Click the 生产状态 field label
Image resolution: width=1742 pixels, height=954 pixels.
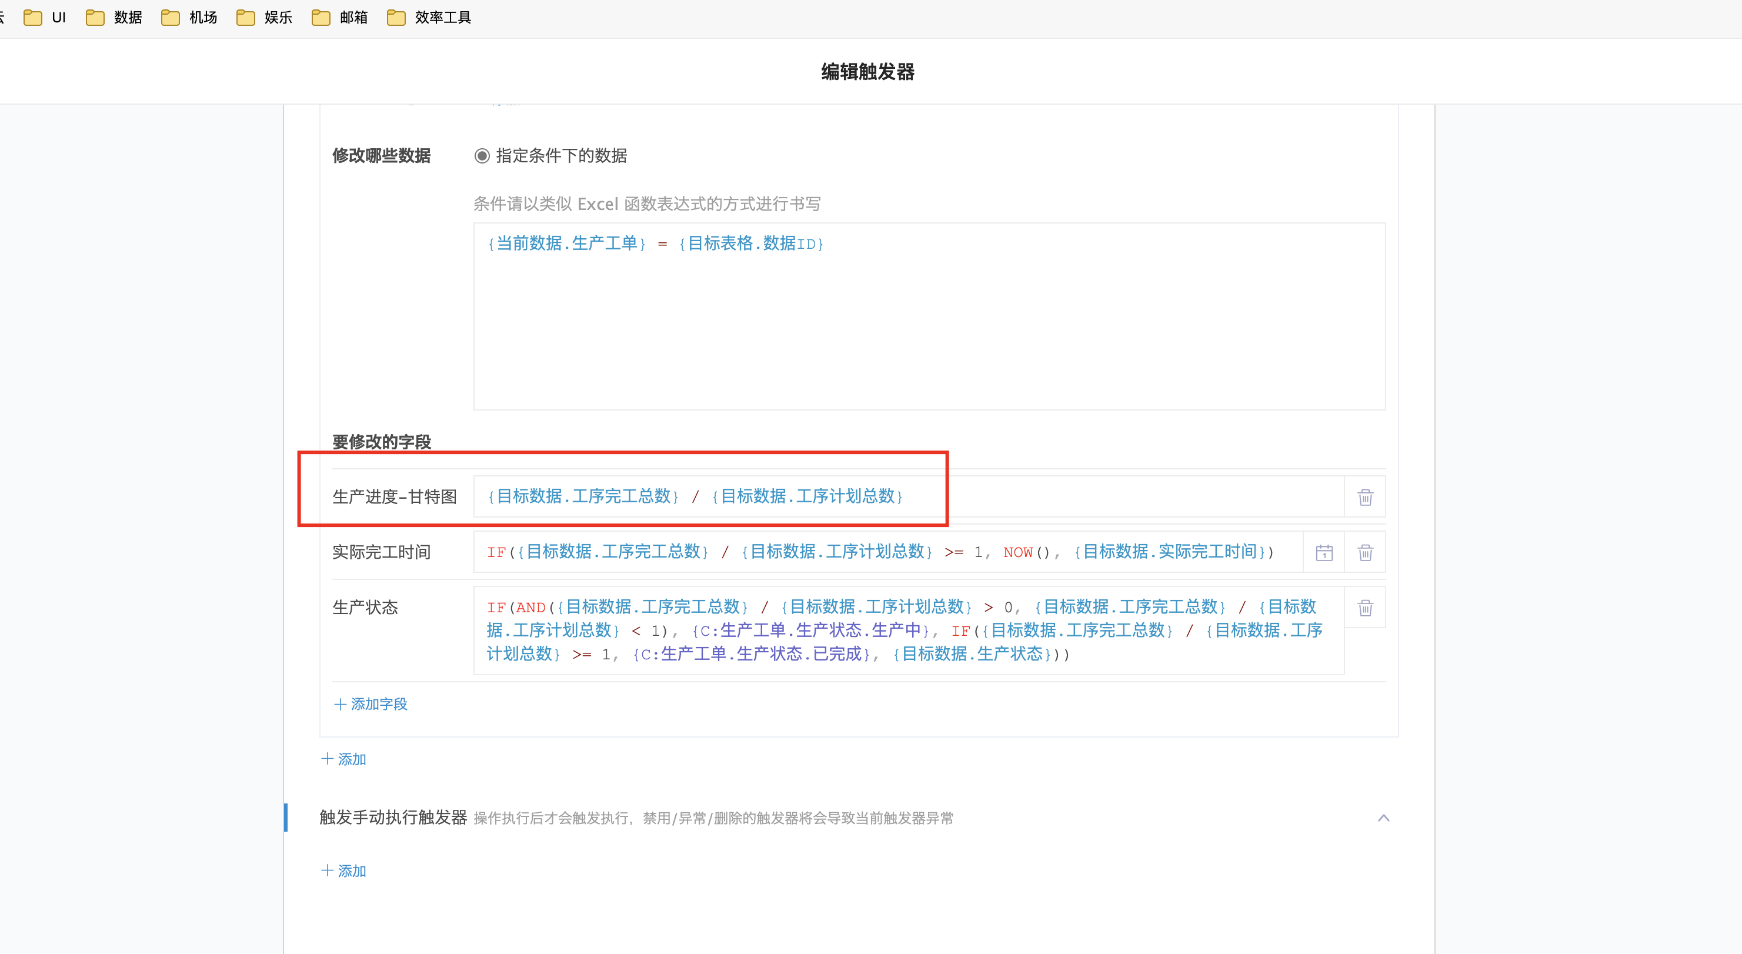click(365, 608)
